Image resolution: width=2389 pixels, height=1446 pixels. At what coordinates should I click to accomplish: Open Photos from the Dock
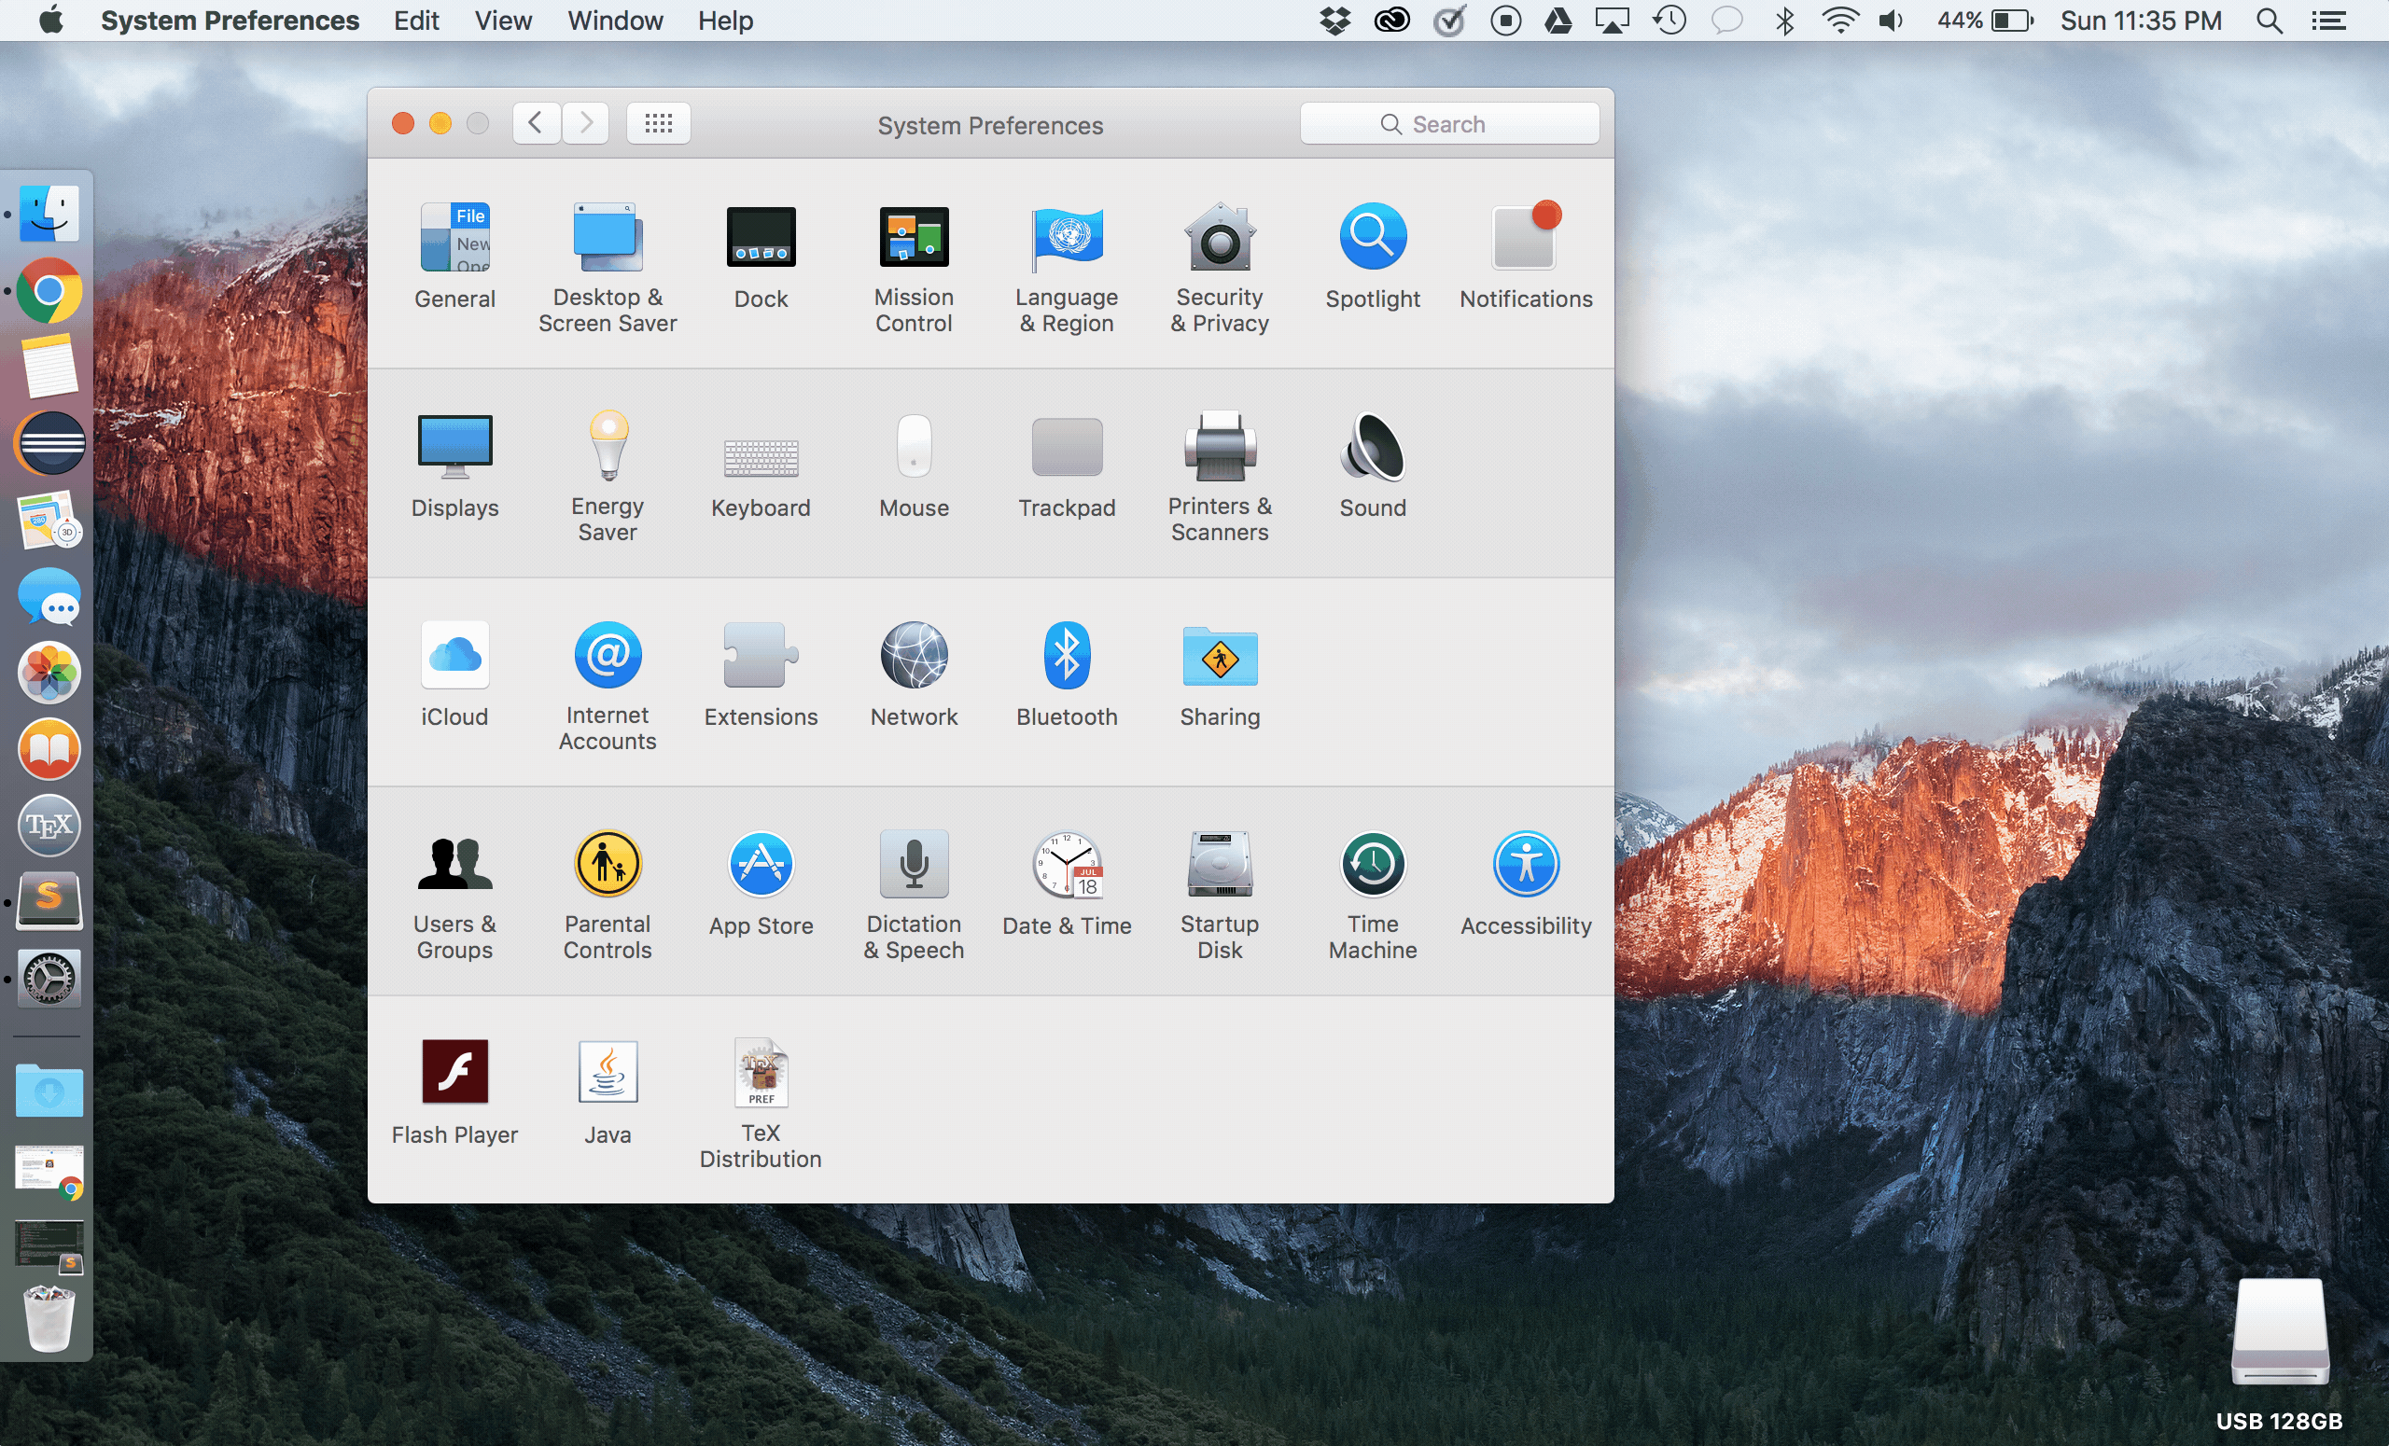(49, 673)
